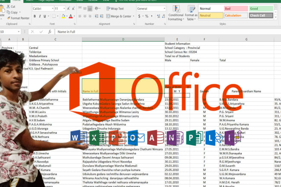This screenshot has width=281, height=187.
Task: Decrease font size with smaller A
Action: [73, 8]
